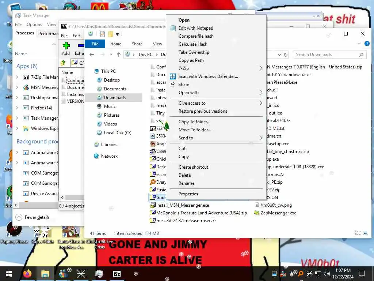
Task: Open recent locations dropdown in Explorer
Action: (111, 55)
